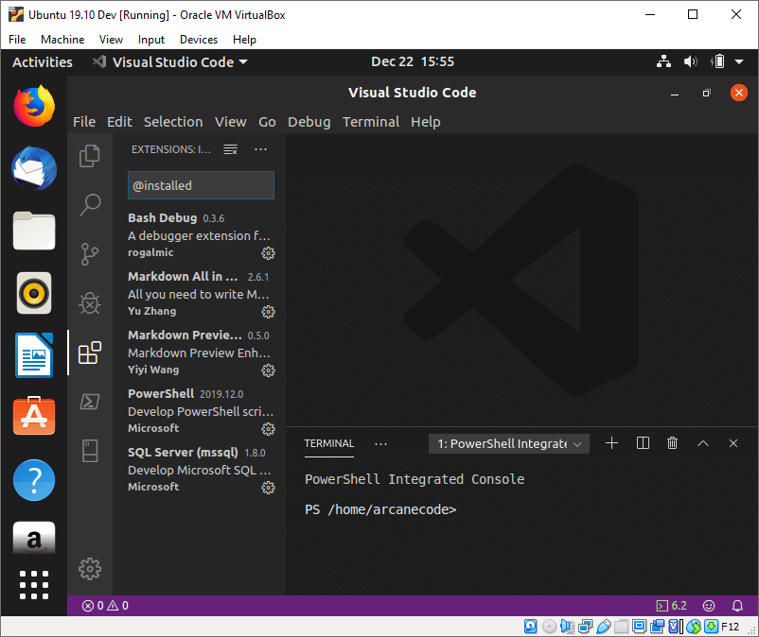Viewport: 759px width, 637px height.
Task: Clear extensions search results icon
Action: click(x=230, y=149)
